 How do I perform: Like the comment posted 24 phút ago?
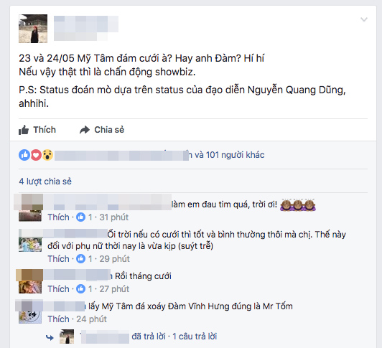pyautogui.click(x=58, y=319)
